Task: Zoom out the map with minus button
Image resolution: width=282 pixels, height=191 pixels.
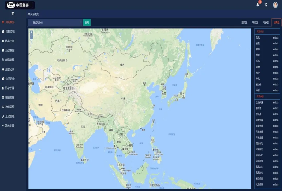Action: click(31, 37)
